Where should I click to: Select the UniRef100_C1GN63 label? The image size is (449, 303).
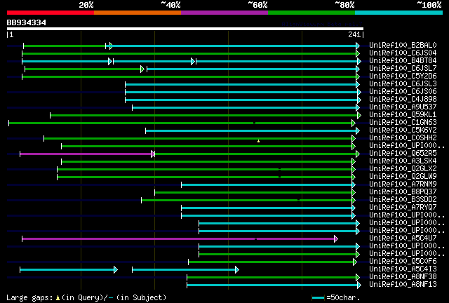(x=403, y=123)
